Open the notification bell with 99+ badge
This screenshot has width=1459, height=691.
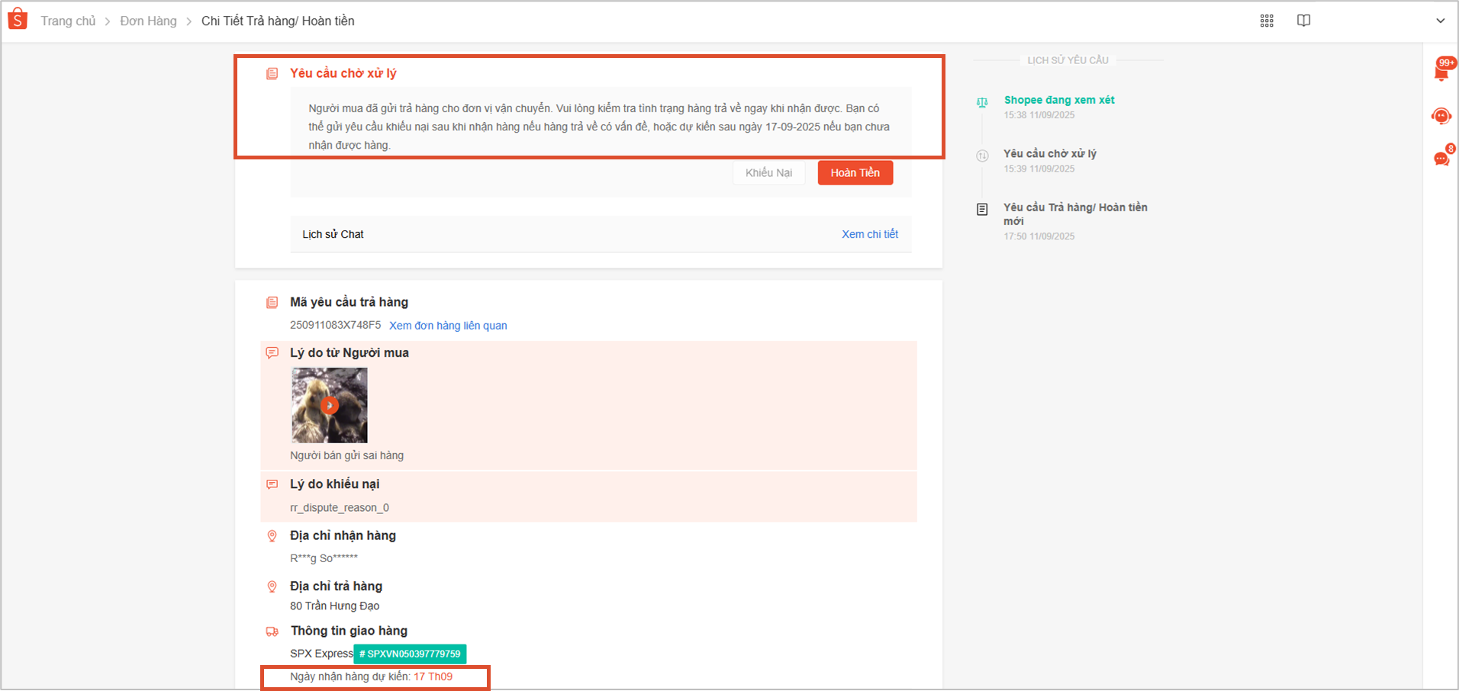pos(1441,72)
